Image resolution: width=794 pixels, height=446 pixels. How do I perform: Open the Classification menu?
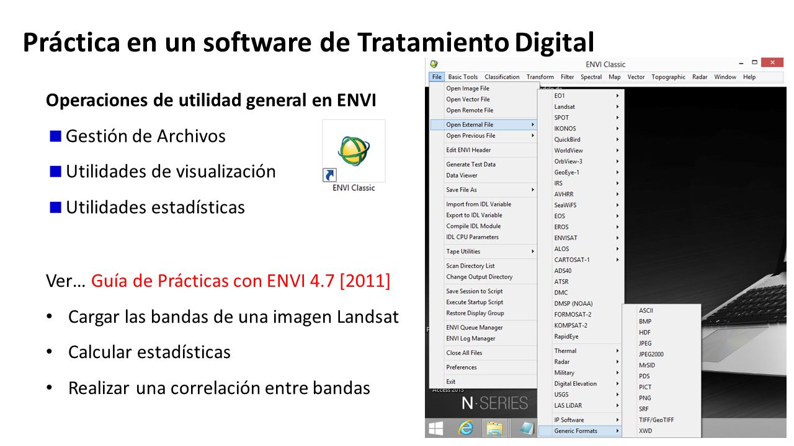pyautogui.click(x=502, y=77)
